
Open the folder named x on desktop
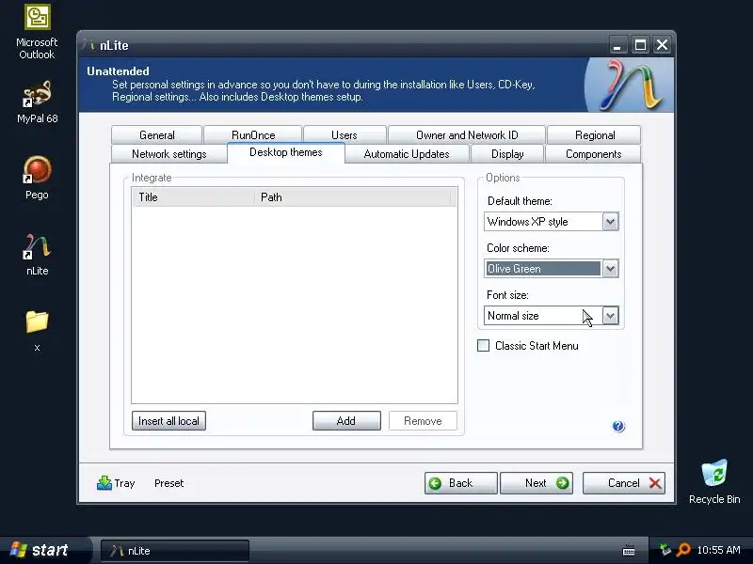click(x=37, y=331)
